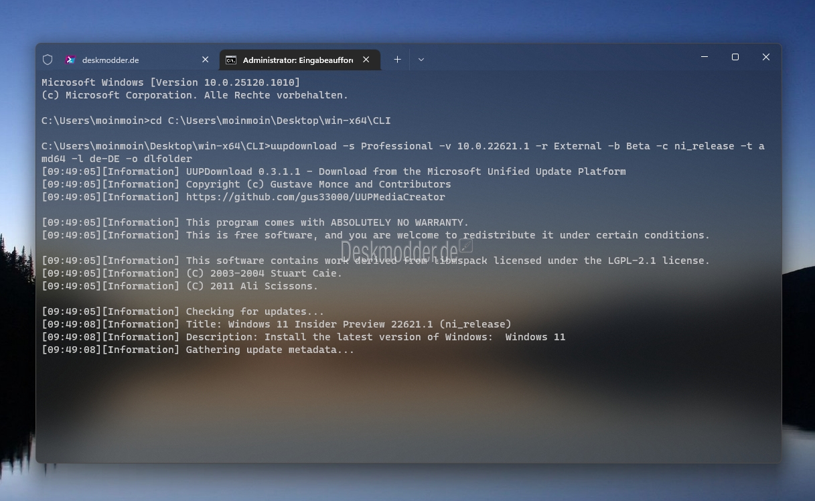This screenshot has height=501, width=815.
Task: Close the Terminal window
Action: [766, 58]
